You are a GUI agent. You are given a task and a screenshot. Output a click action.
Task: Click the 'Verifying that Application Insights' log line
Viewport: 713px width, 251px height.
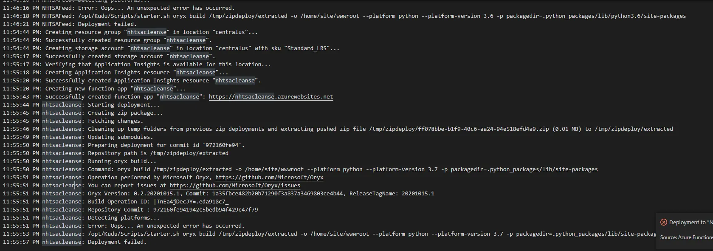tap(157, 65)
